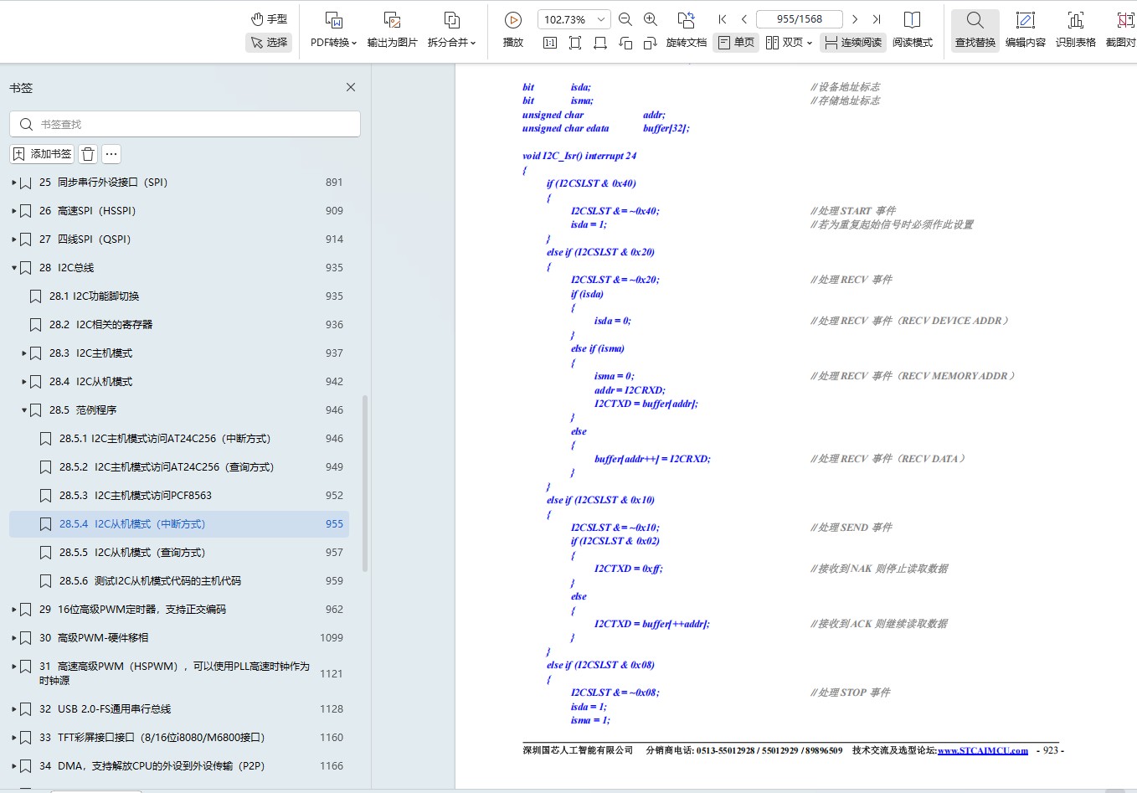Select bookmark 28.5.4 I2C slave interrupt
The height and width of the screenshot is (793, 1137).
point(179,524)
